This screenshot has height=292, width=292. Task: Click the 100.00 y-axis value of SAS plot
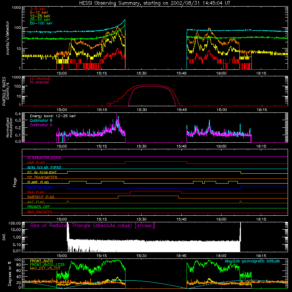click(x=15, y=223)
